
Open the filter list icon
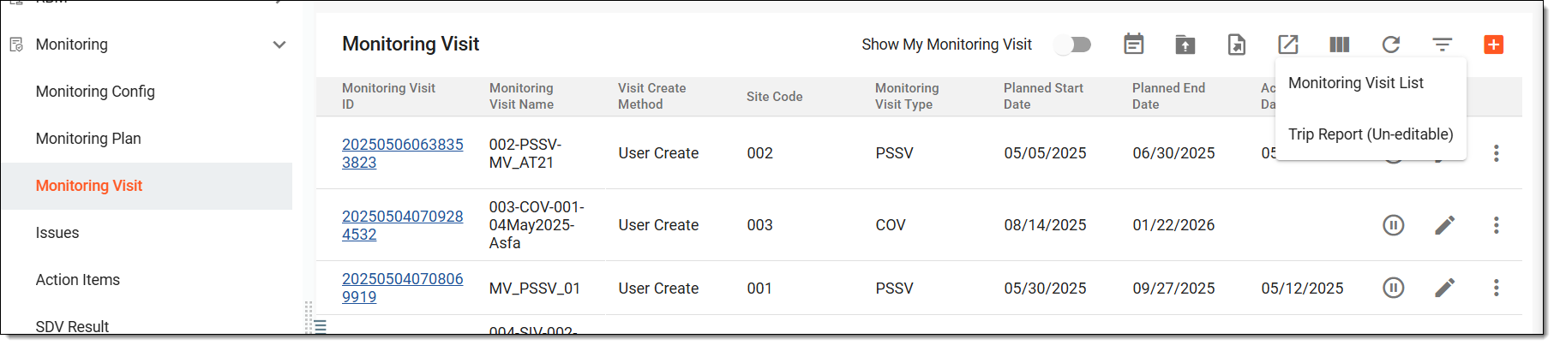click(1443, 45)
